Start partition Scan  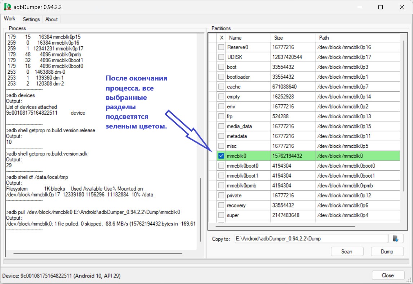click(347, 251)
